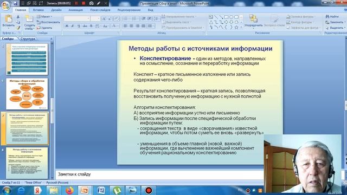Click the increase font size icon
347x195 pixels.
[104, 19]
